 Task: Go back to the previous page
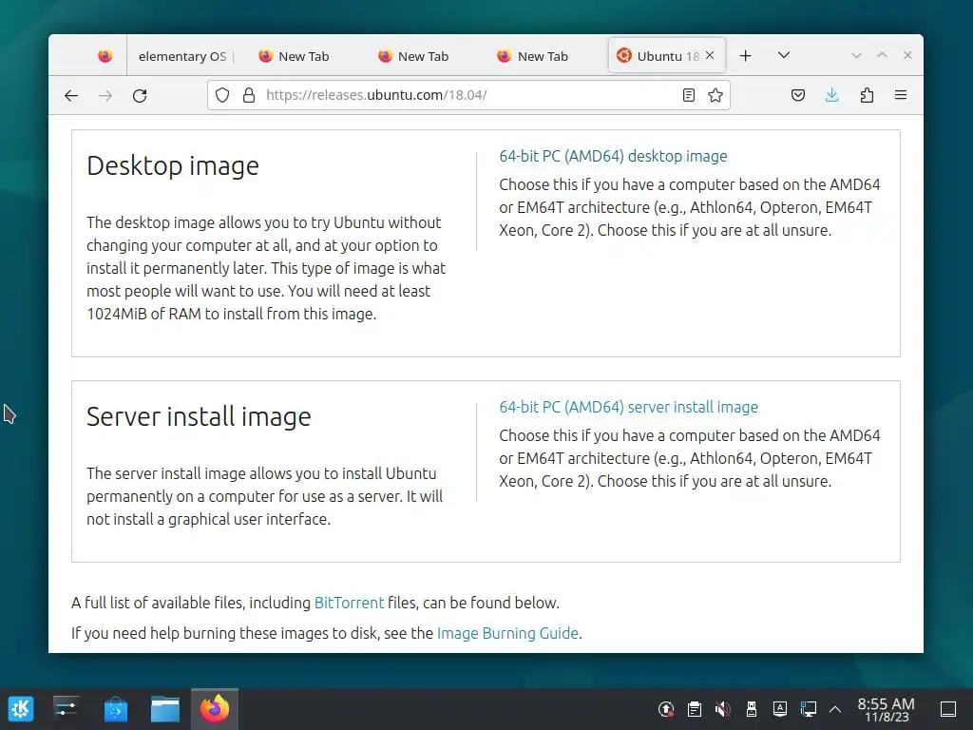(71, 96)
